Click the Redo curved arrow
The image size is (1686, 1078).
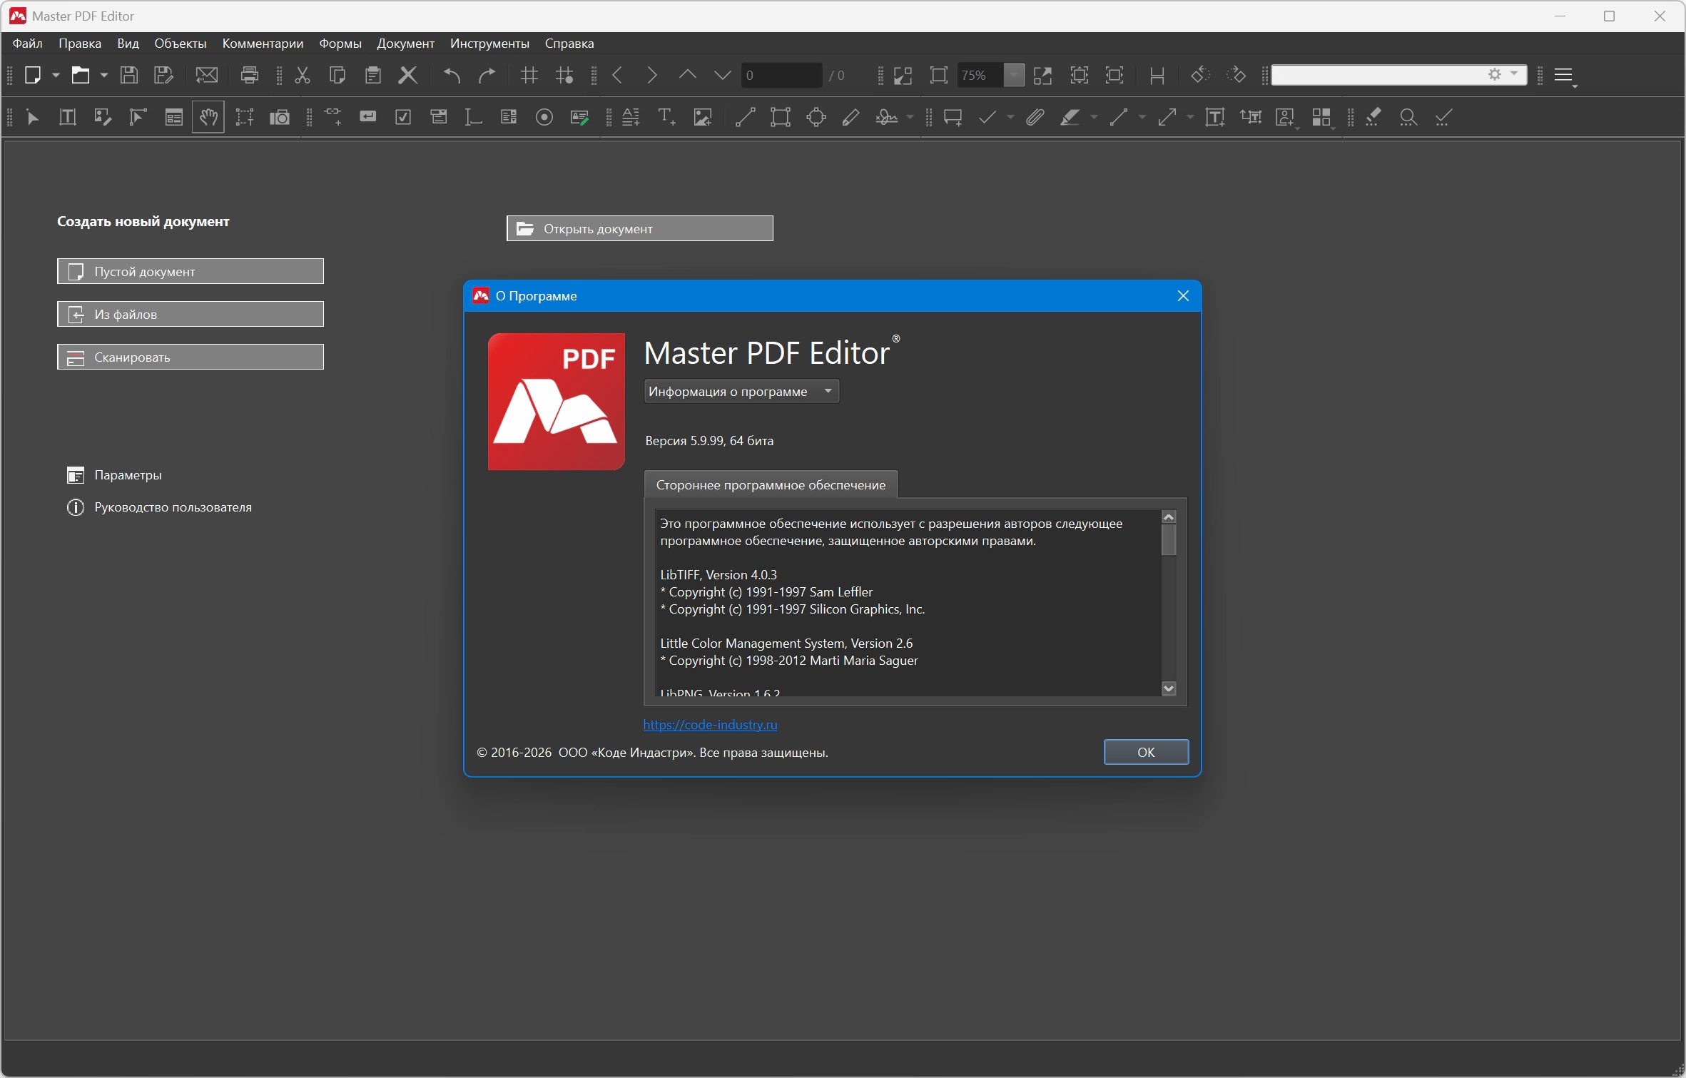click(487, 75)
